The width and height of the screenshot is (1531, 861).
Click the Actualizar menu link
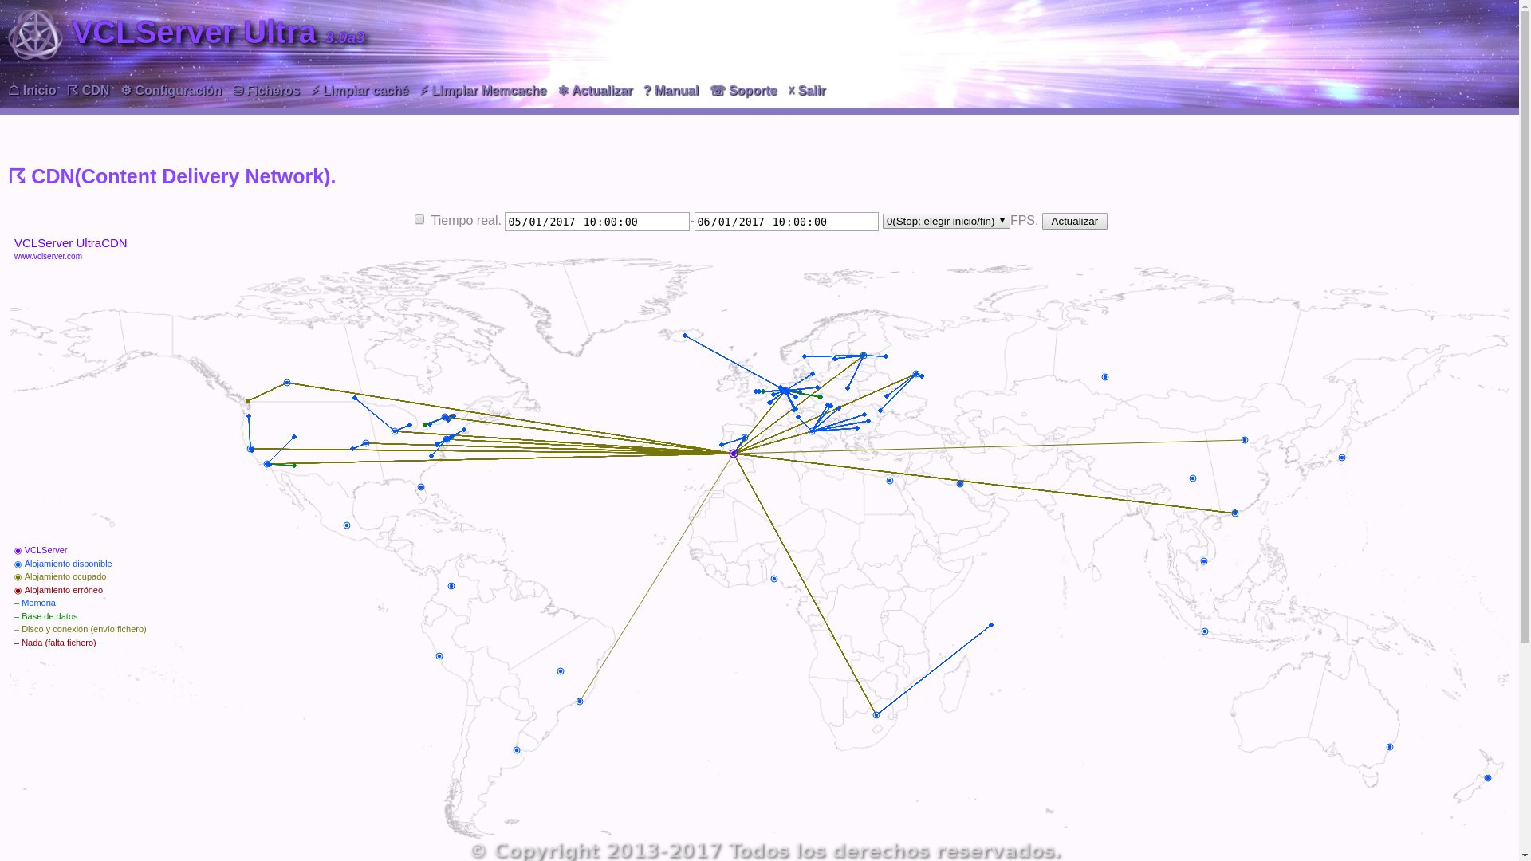click(596, 91)
